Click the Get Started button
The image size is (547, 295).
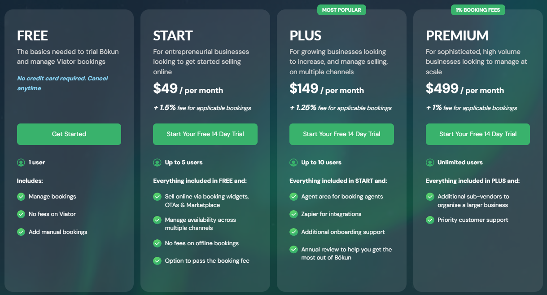tap(69, 134)
